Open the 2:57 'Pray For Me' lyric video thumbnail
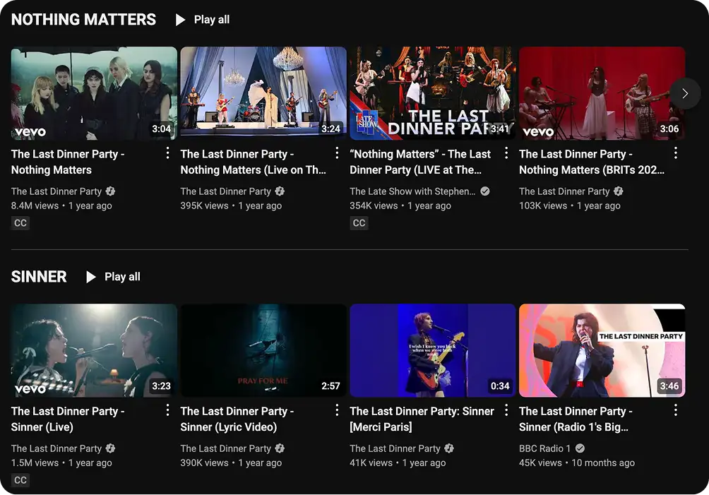709x495 pixels. (x=263, y=351)
